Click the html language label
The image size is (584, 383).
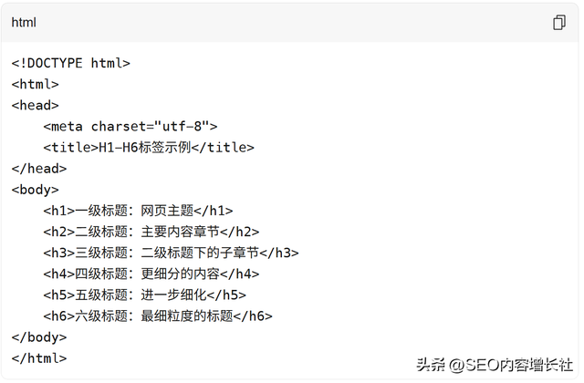tap(24, 23)
